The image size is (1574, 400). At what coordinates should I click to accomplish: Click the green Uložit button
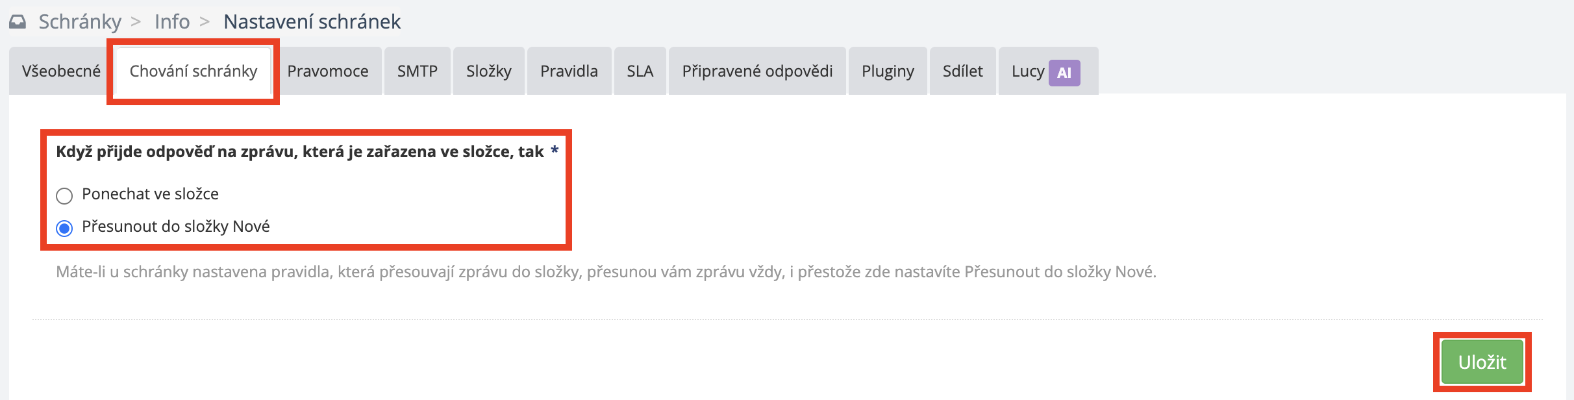[1482, 361]
